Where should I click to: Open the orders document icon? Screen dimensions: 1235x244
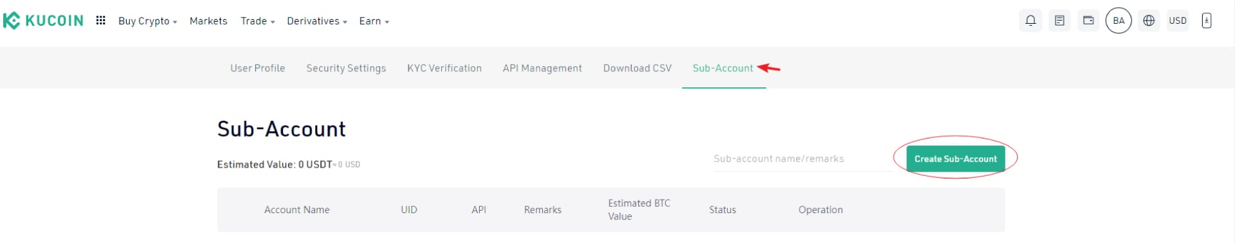[1059, 21]
